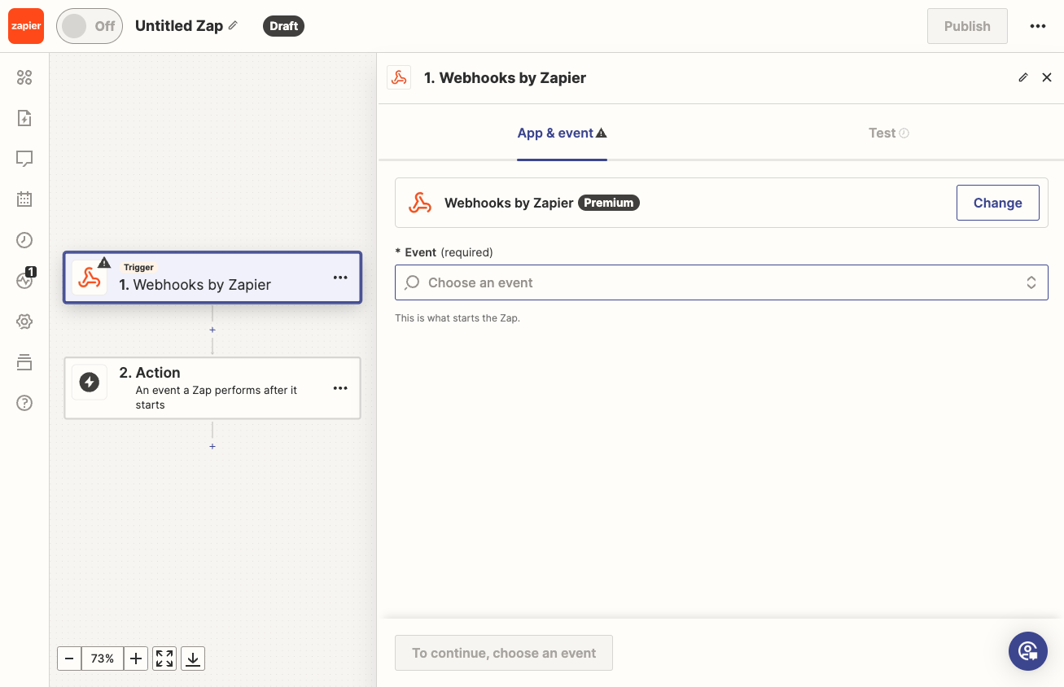
Task: Open the Choose an event dropdown
Action: tap(721, 282)
